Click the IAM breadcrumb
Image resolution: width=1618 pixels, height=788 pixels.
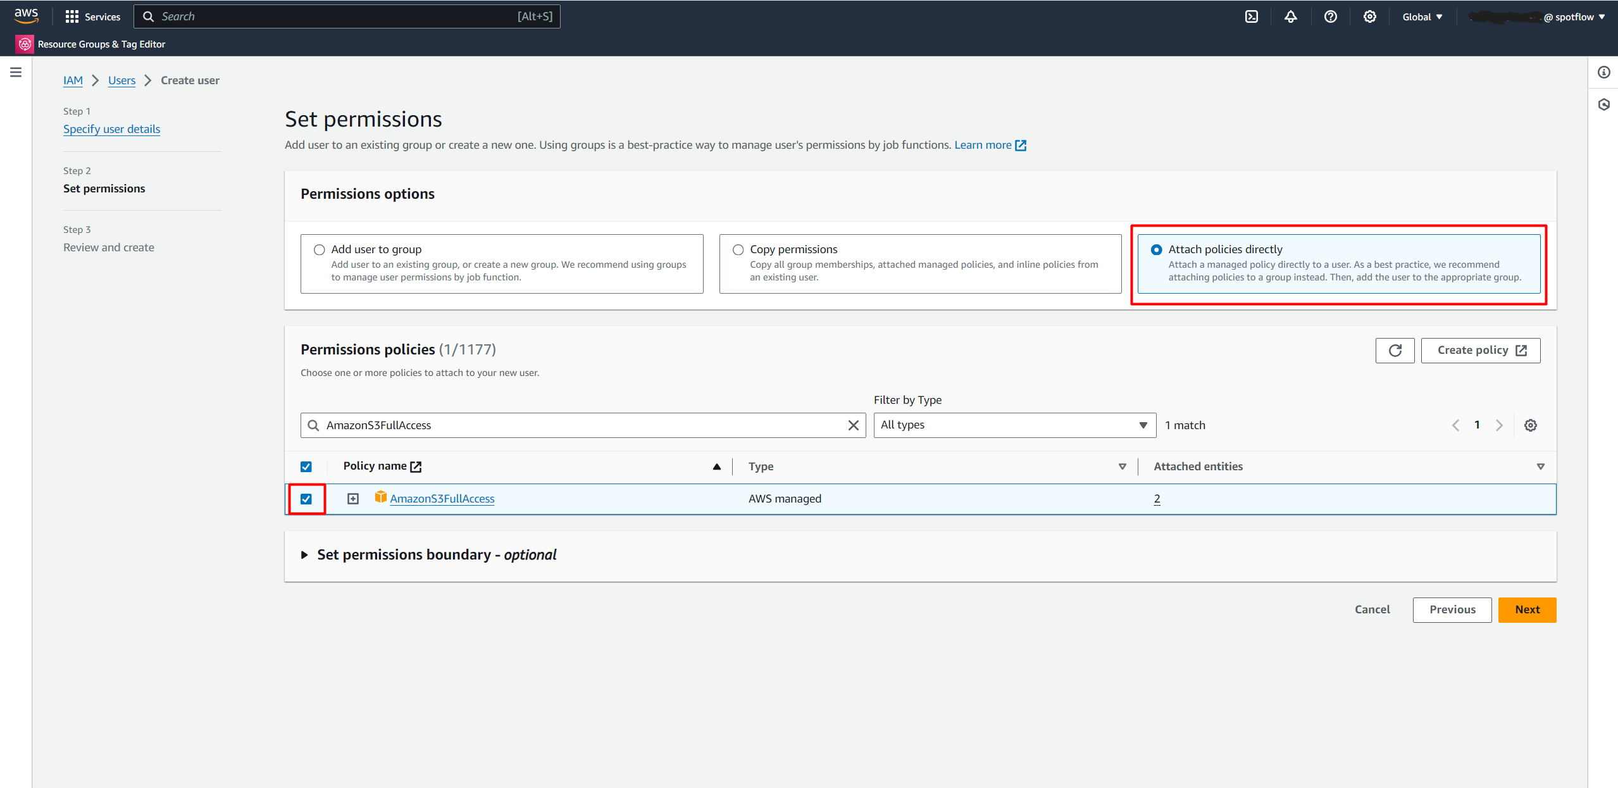[x=73, y=80]
